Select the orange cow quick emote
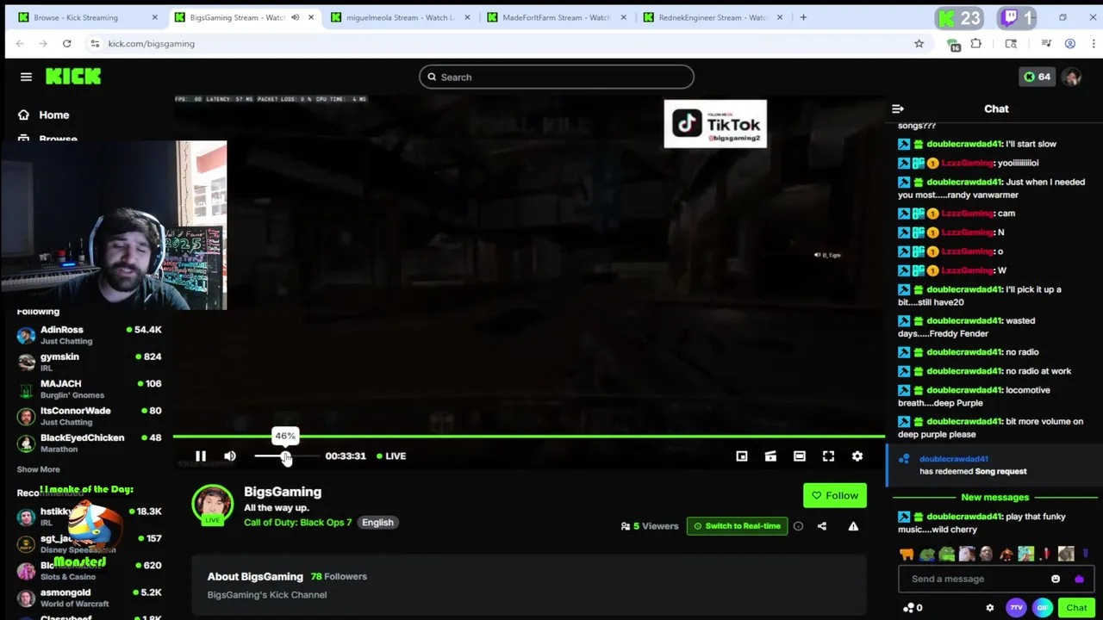Image resolution: width=1103 pixels, height=620 pixels. (907, 555)
